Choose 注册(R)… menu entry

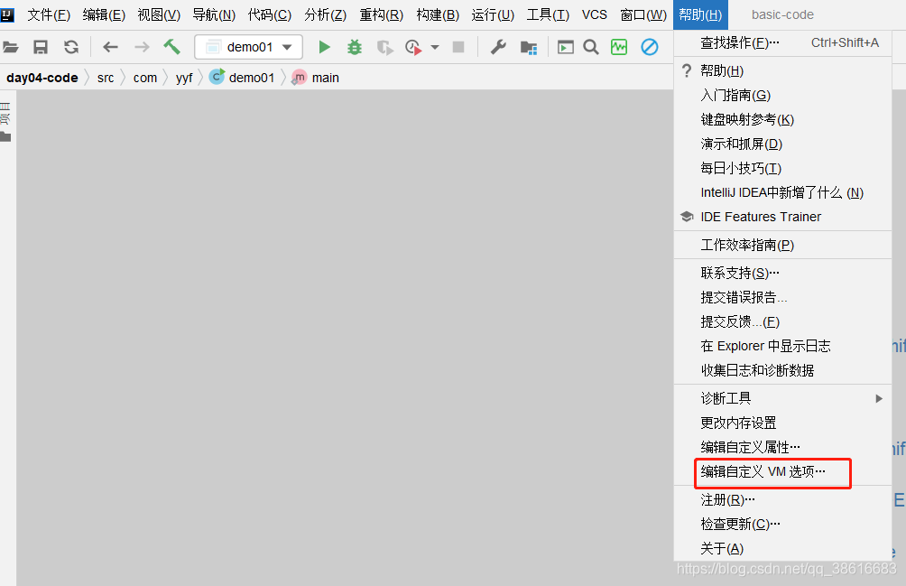tap(782, 499)
